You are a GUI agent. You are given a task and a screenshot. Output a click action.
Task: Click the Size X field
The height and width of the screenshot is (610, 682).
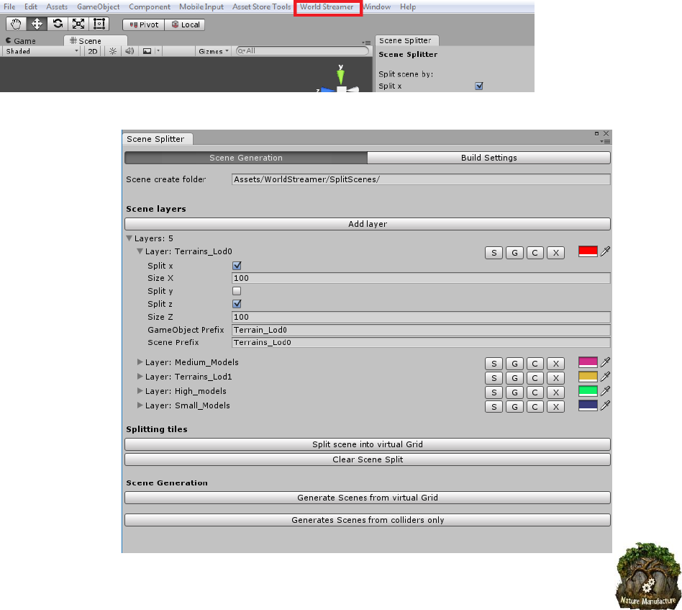point(421,278)
